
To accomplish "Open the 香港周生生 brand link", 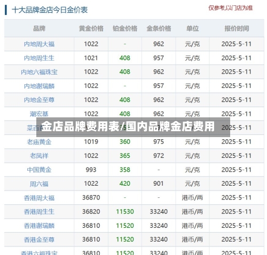I will [39, 212].
